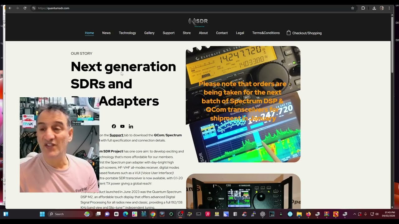Screen dimensions: 399x224
Task: Go to the Contact page
Action: [222, 33]
